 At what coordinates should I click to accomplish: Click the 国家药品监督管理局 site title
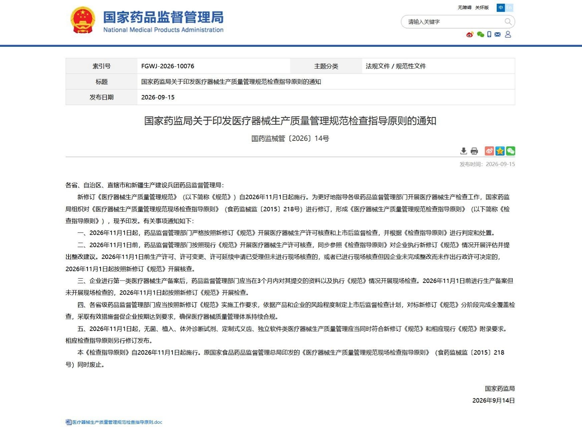tap(163, 17)
